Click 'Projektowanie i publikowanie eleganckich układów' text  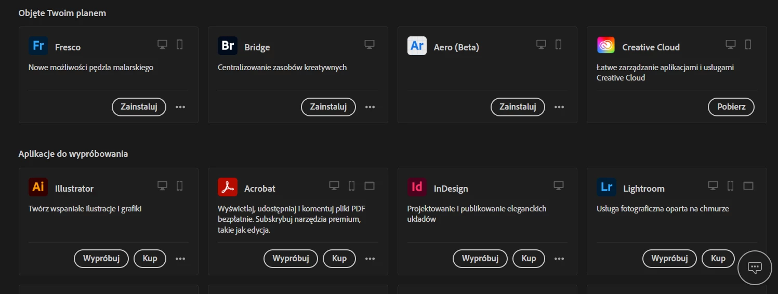pos(477,214)
